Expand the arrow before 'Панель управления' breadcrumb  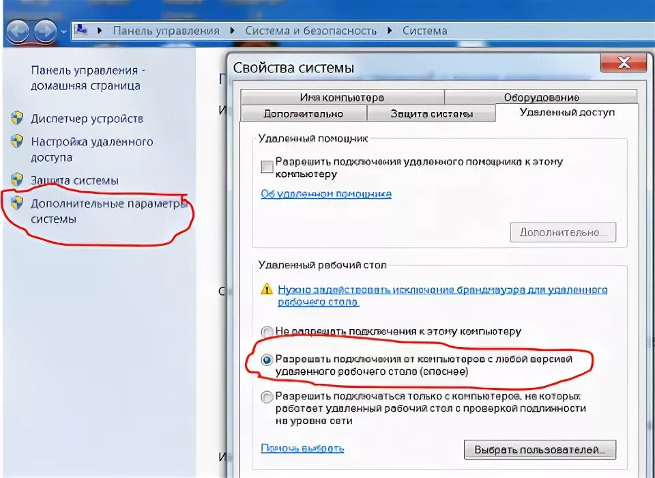pyautogui.click(x=100, y=31)
